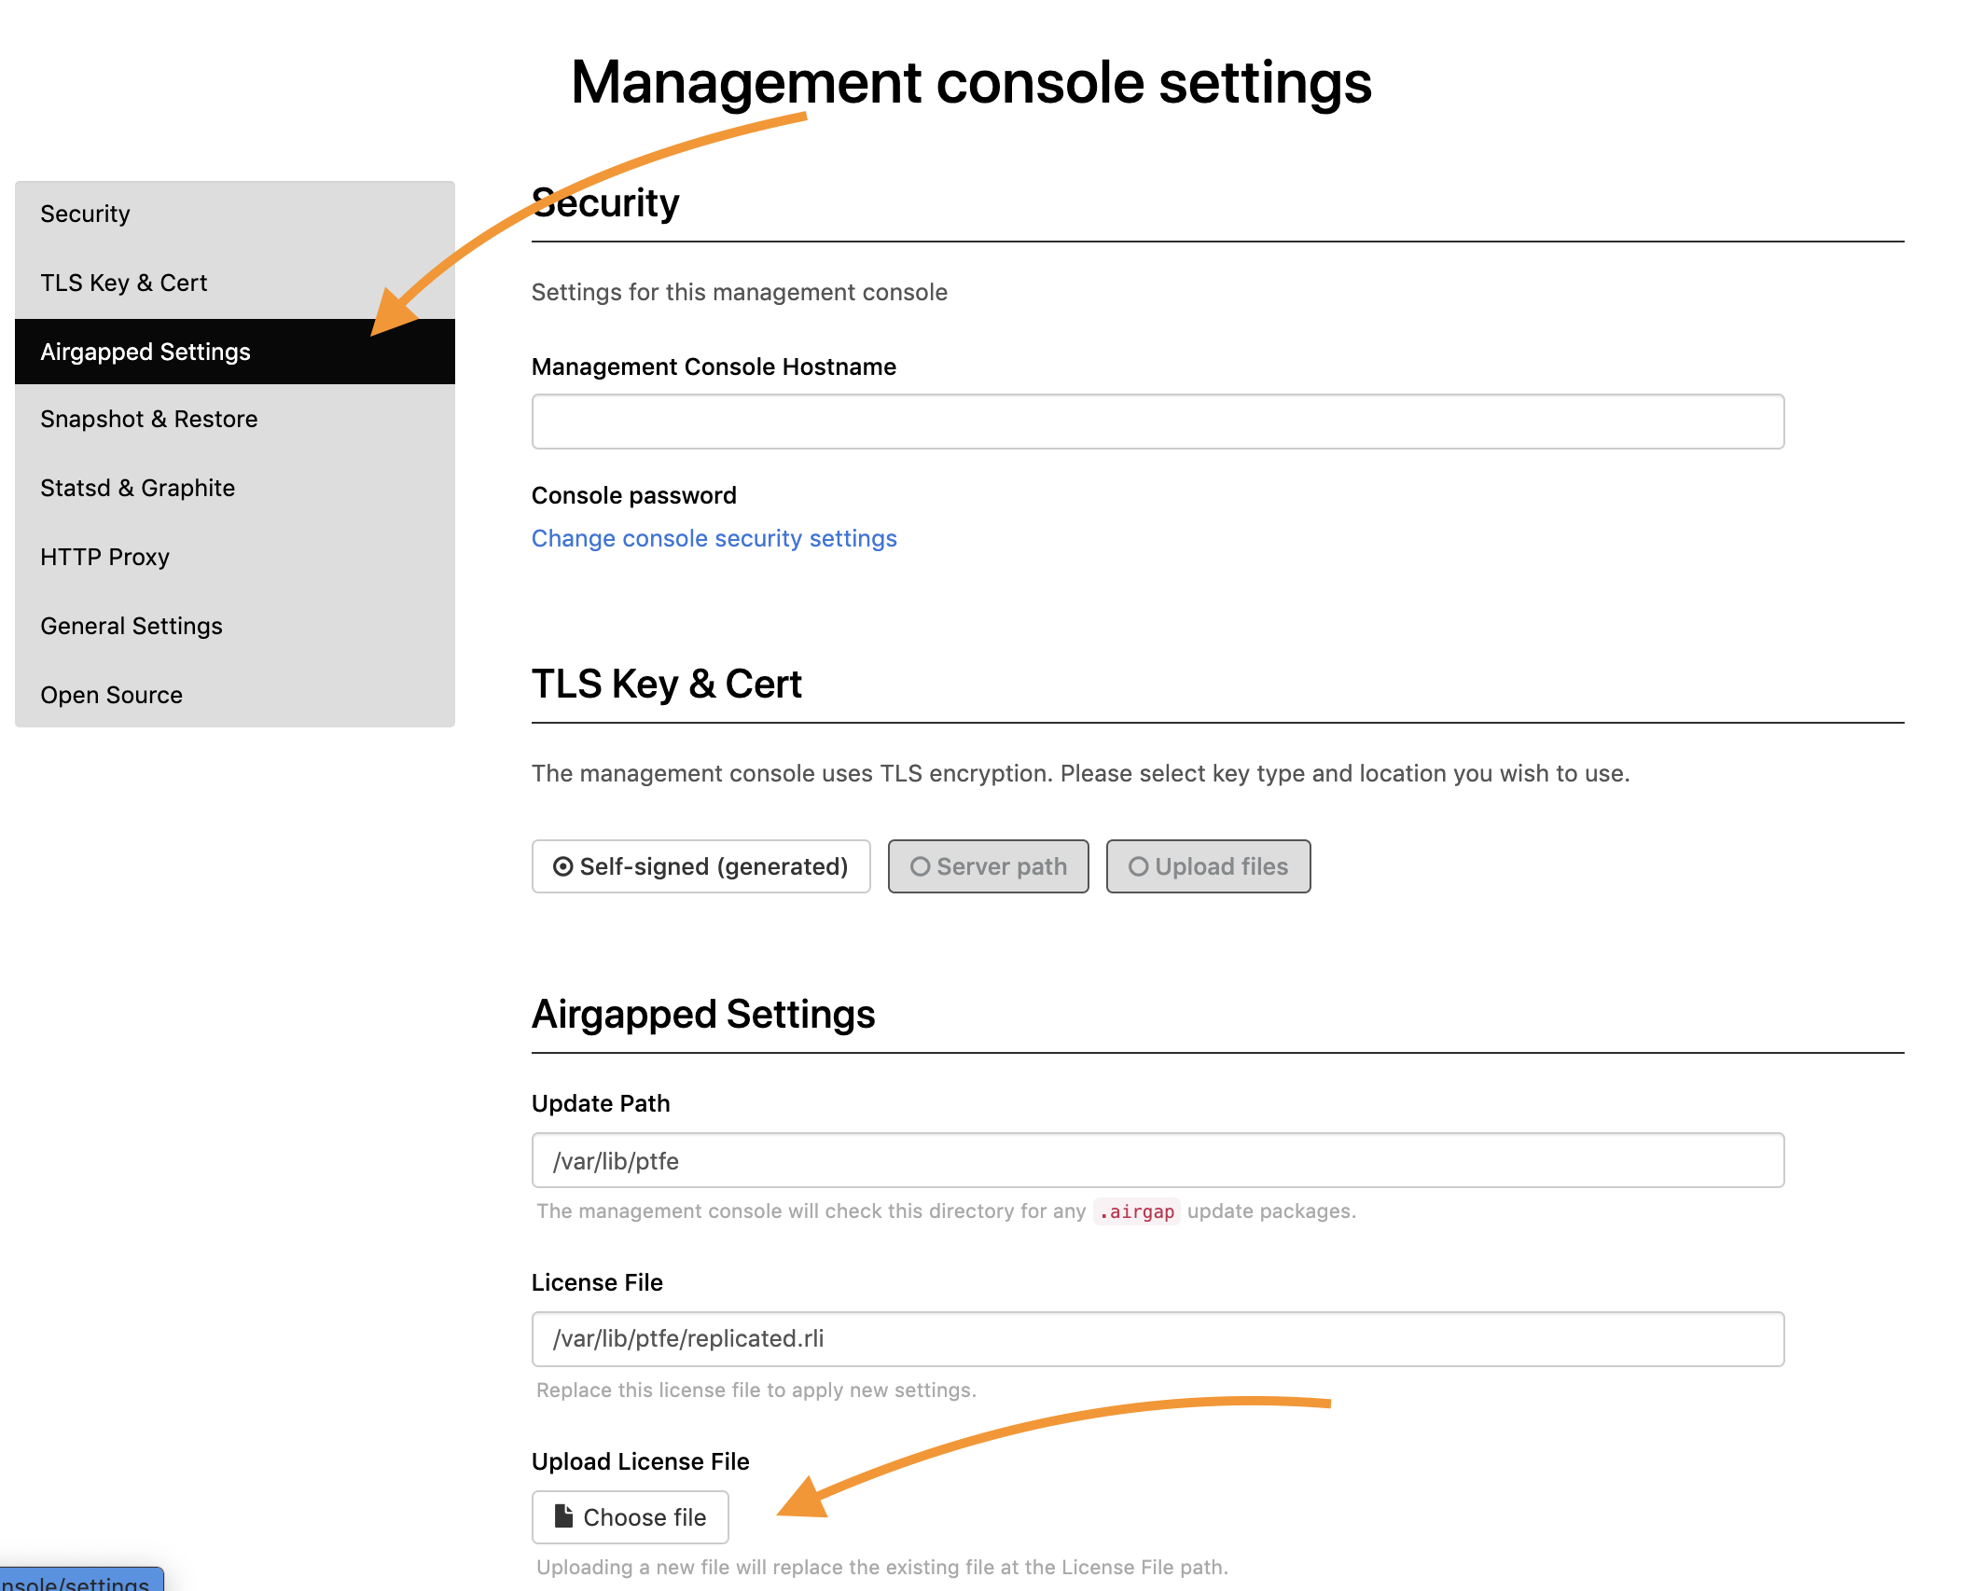Click the console/settings URL status tooltip
Image resolution: width=1983 pixels, height=1591 pixels.
click(x=79, y=1582)
